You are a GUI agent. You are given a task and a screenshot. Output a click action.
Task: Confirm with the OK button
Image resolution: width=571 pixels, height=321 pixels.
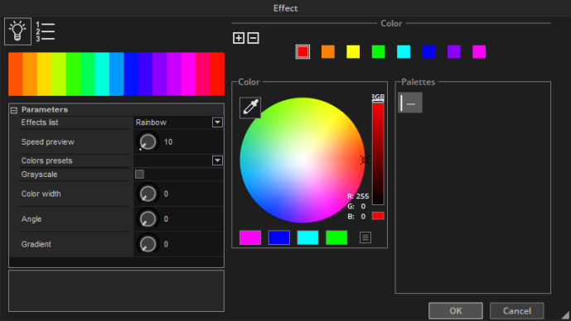[456, 311]
